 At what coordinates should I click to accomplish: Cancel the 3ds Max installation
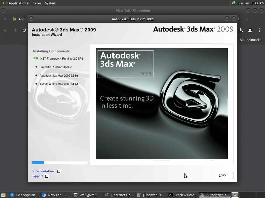[223, 175]
